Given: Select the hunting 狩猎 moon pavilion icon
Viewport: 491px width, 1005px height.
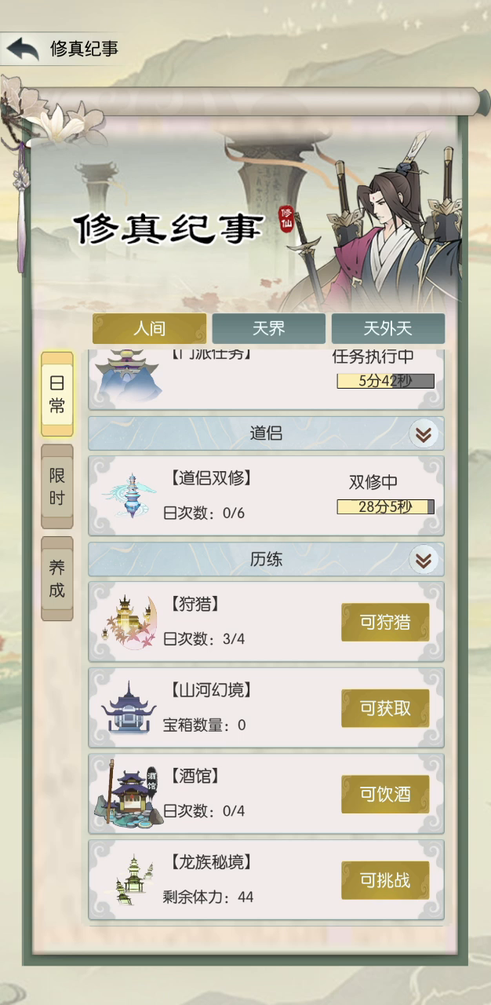Looking at the screenshot, I should (x=130, y=623).
